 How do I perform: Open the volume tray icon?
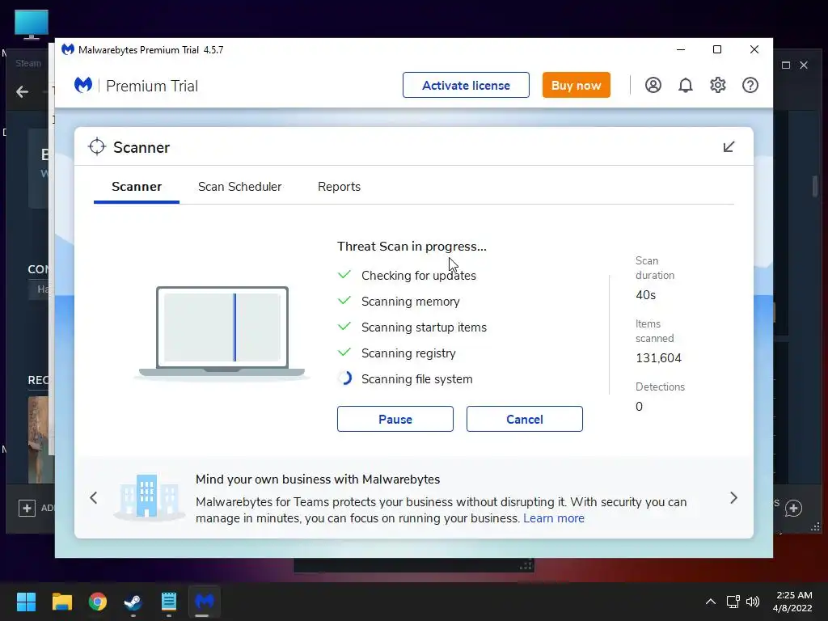[x=753, y=602]
